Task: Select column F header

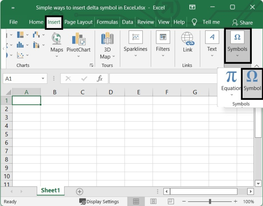Action: coord(167,92)
